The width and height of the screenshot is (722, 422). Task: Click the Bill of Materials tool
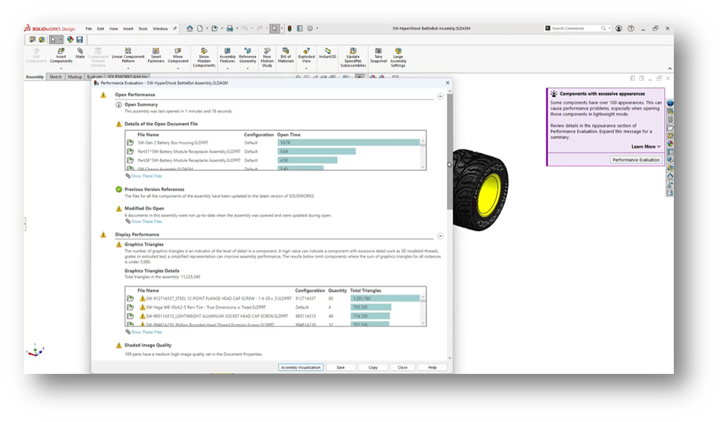(x=285, y=56)
